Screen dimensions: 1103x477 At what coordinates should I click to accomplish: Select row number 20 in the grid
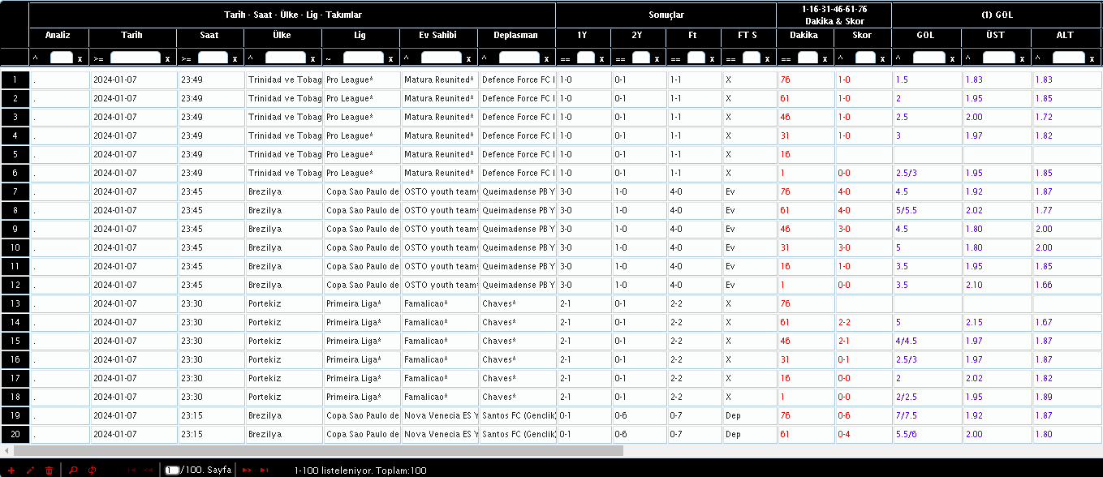[15, 434]
